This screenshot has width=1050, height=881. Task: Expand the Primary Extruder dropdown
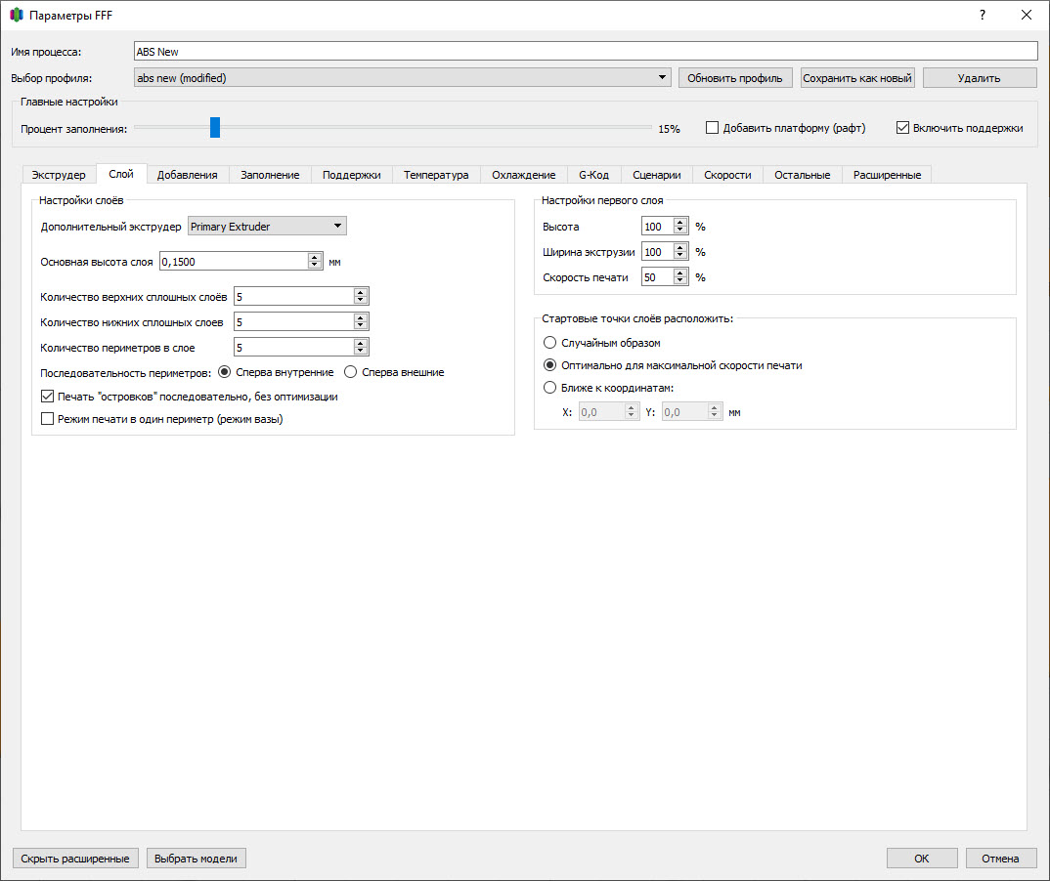click(x=267, y=226)
